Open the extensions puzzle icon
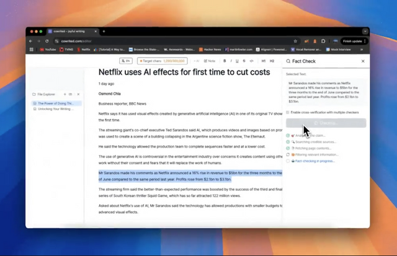Viewport: 397px width, 256px height. coord(323,41)
